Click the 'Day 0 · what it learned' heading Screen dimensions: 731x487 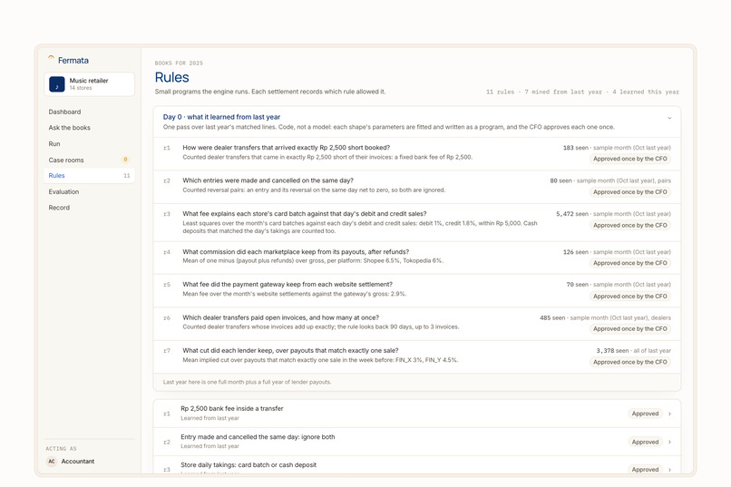point(221,117)
